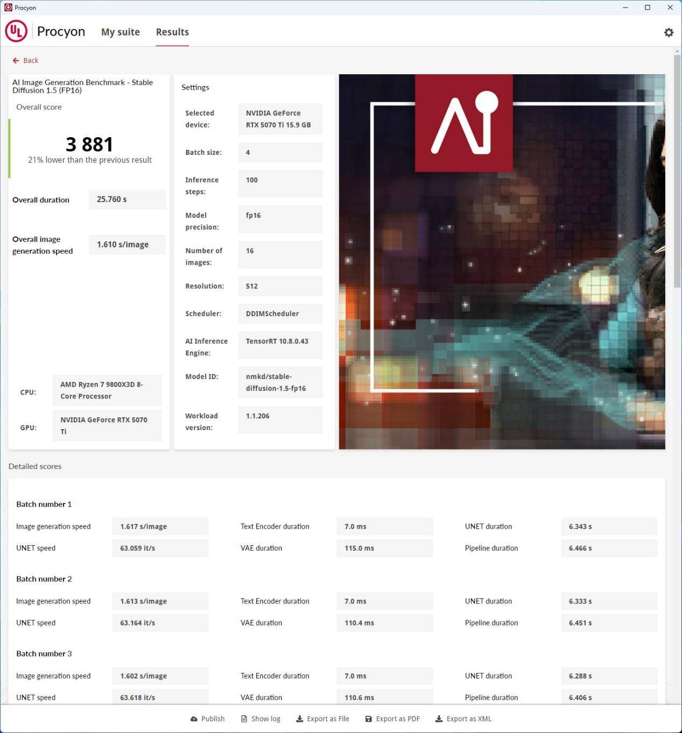Image resolution: width=682 pixels, height=733 pixels.
Task: Click the overall score 3 881
Action: [89, 144]
